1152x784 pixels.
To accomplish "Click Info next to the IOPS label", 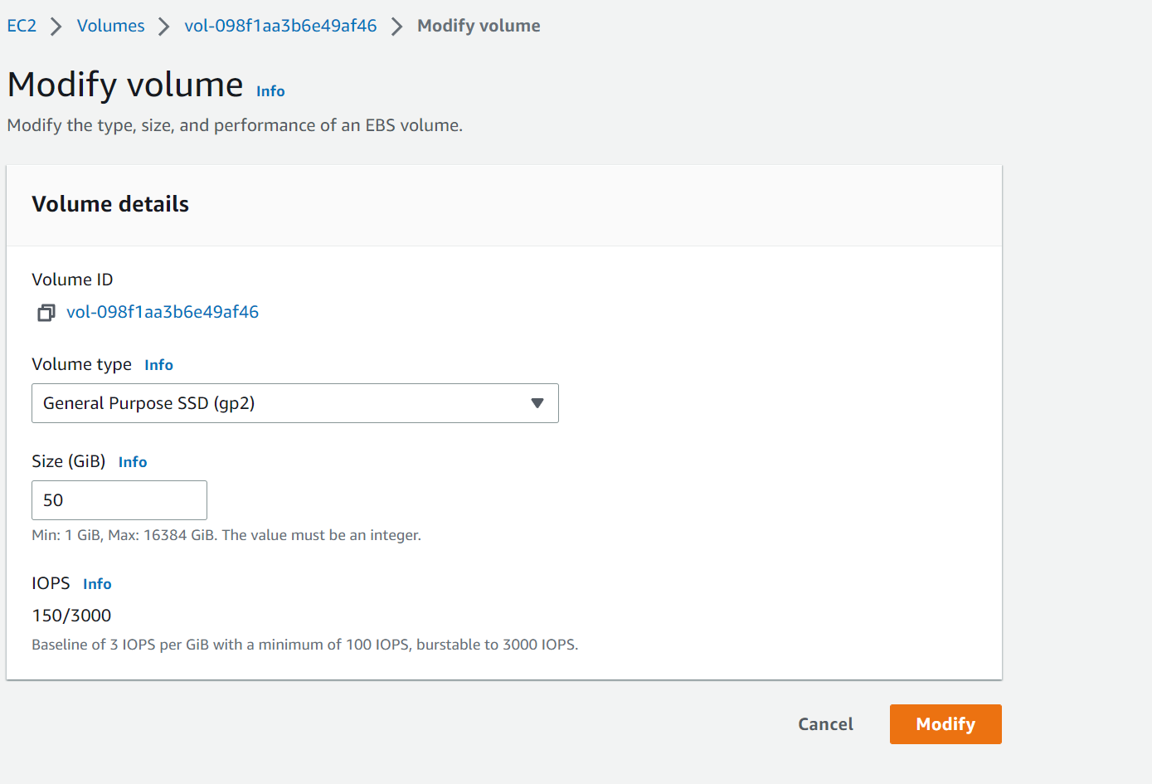I will pyautogui.click(x=97, y=583).
